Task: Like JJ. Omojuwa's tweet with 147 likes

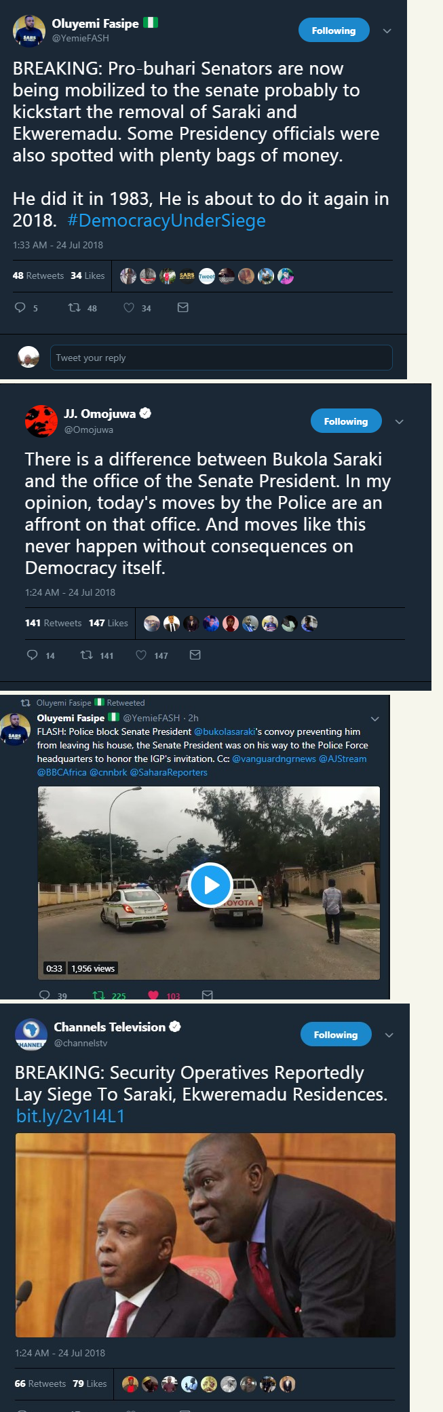Action: tap(141, 655)
